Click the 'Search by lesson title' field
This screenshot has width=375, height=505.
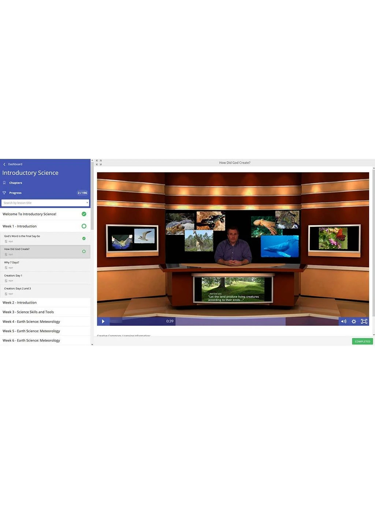point(45,203)
